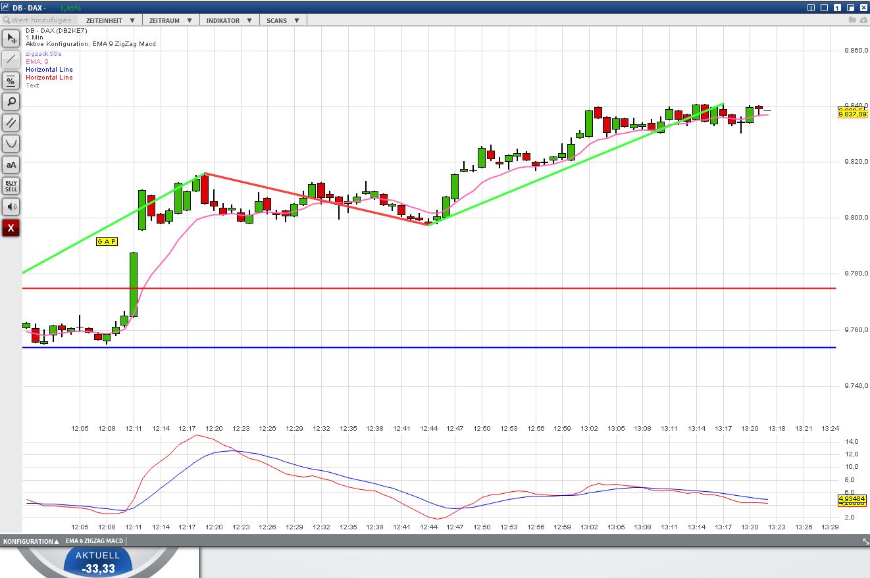Click the cloud upload icon
The height and width of the screenshot is (578, 870).
pyautogui.click(x=863, y=20)
